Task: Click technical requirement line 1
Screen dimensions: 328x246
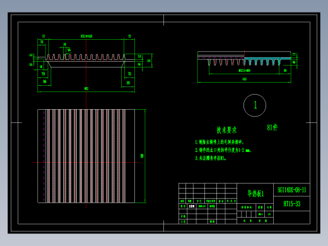Action: 220,142
